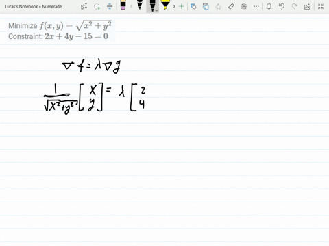The width and height of the screenshot is (329, 246).
Task: Share the notebook page
Action: click(308, 6)
